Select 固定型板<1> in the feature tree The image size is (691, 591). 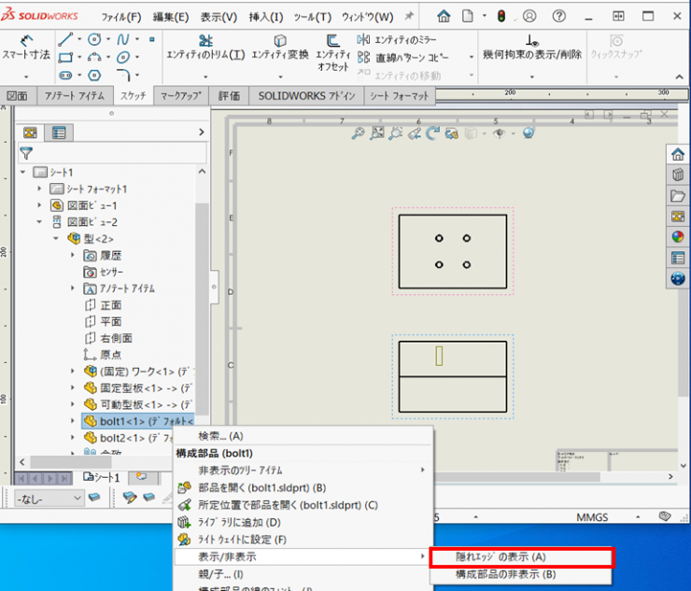pyautogui.click(x=138, y=388)
